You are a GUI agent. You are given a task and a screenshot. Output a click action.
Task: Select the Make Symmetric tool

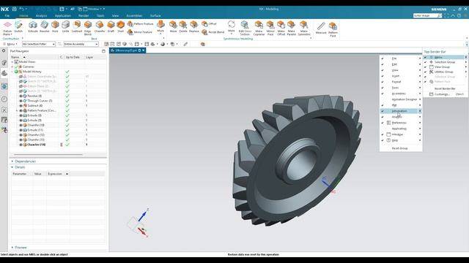[304, 28]
